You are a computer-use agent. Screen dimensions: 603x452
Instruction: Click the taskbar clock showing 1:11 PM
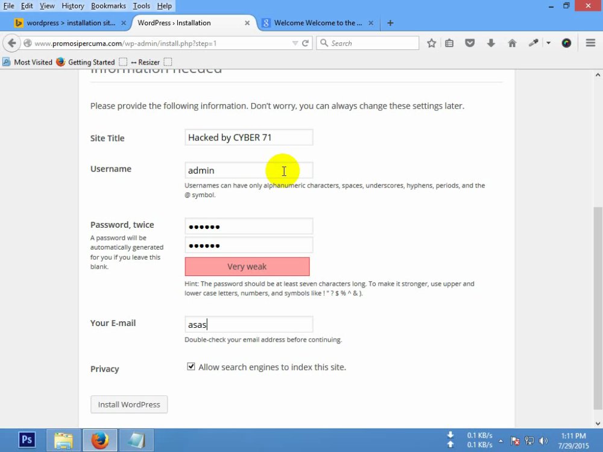573,441
